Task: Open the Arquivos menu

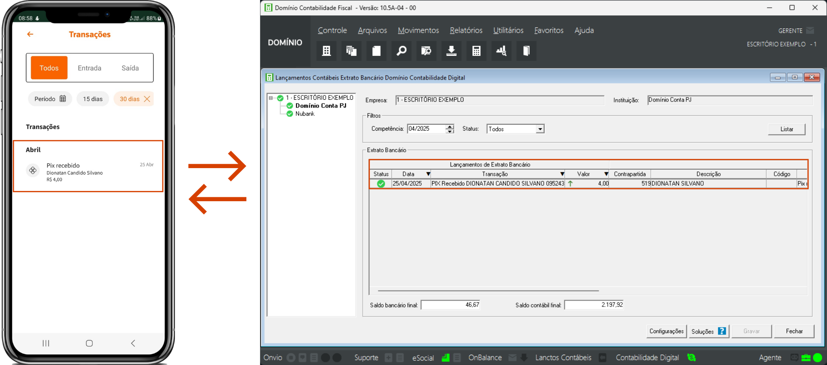Action: pos(372,31)
